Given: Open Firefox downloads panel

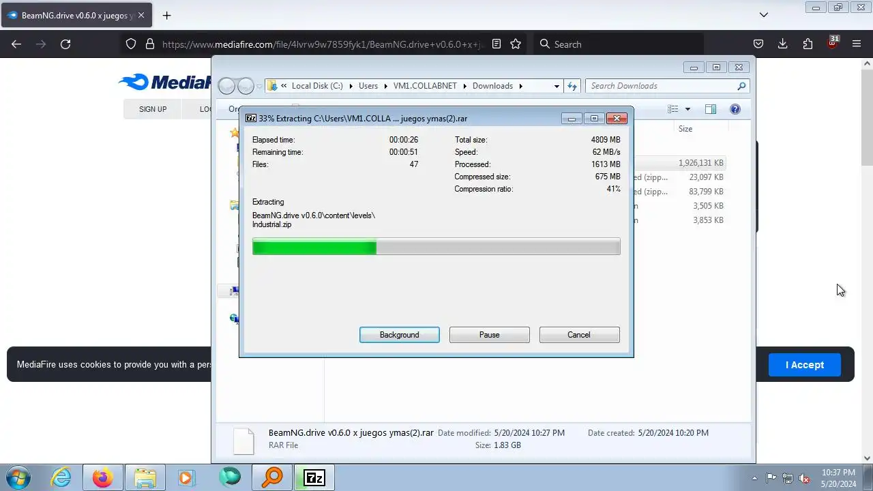Looking at the screenshot, I should click(x=782, y=44).
